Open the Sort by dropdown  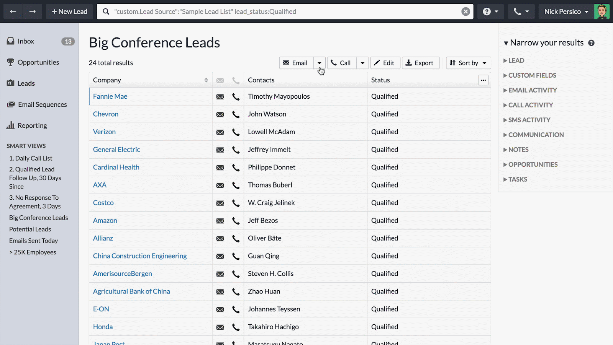[x=468, y=63]
